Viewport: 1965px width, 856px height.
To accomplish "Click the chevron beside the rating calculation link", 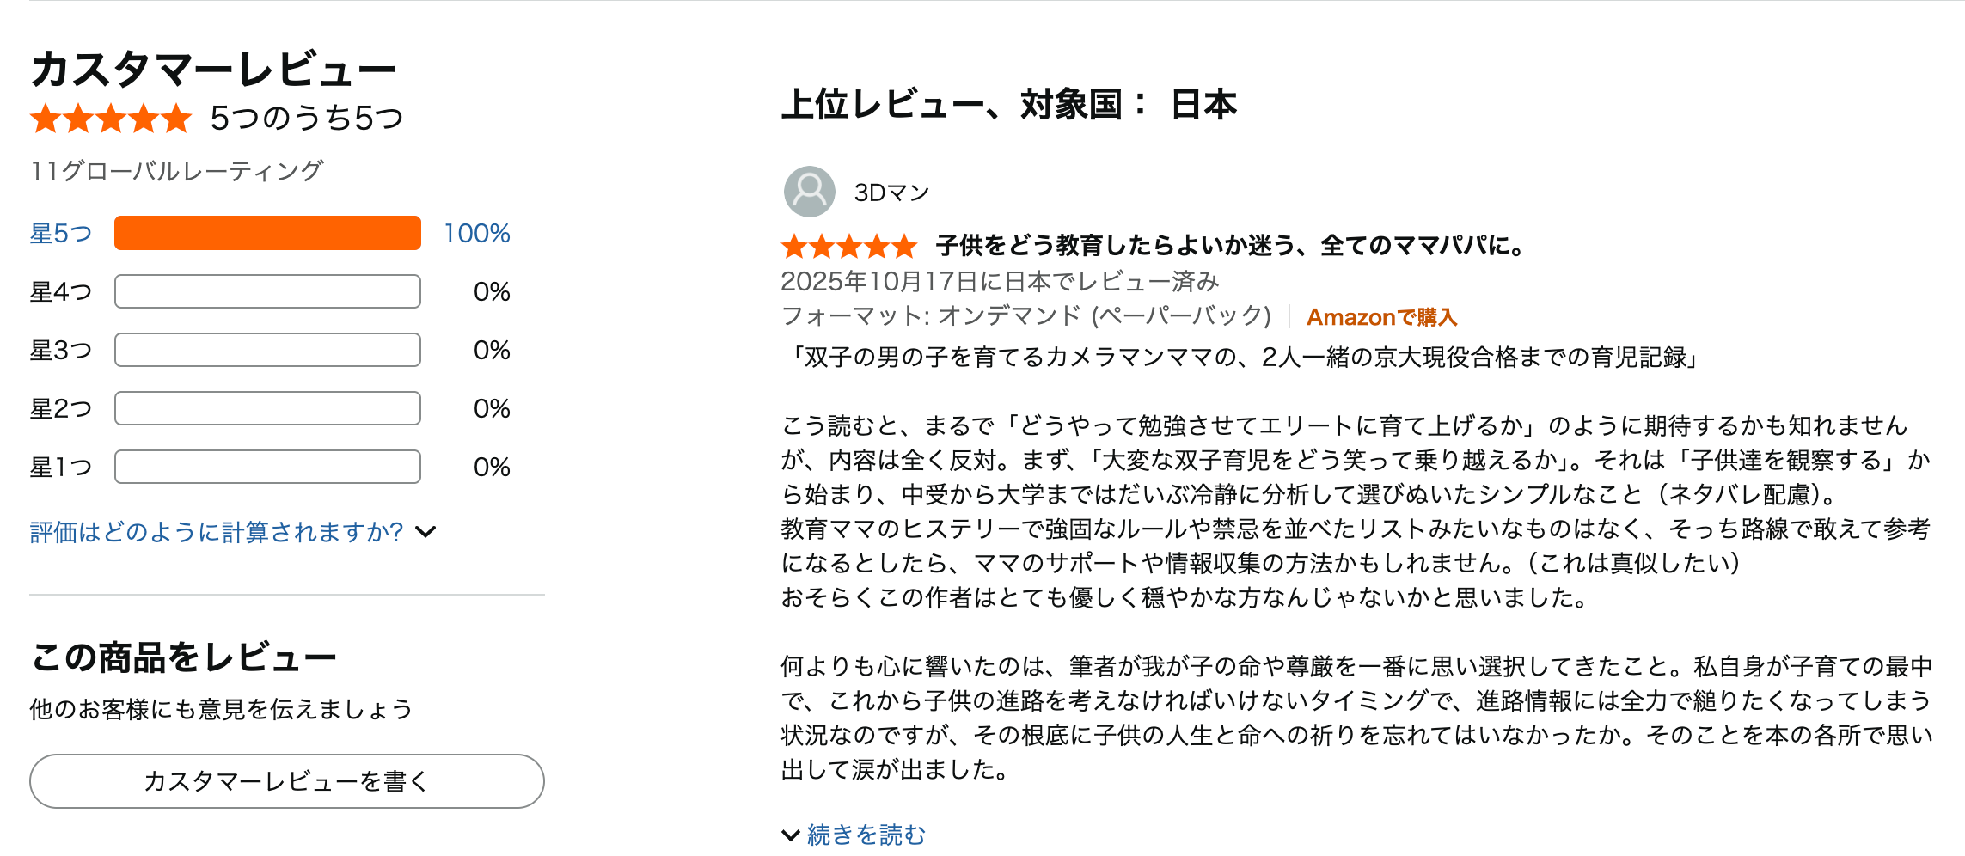I will pyautogui.click(x=425, y=532).
